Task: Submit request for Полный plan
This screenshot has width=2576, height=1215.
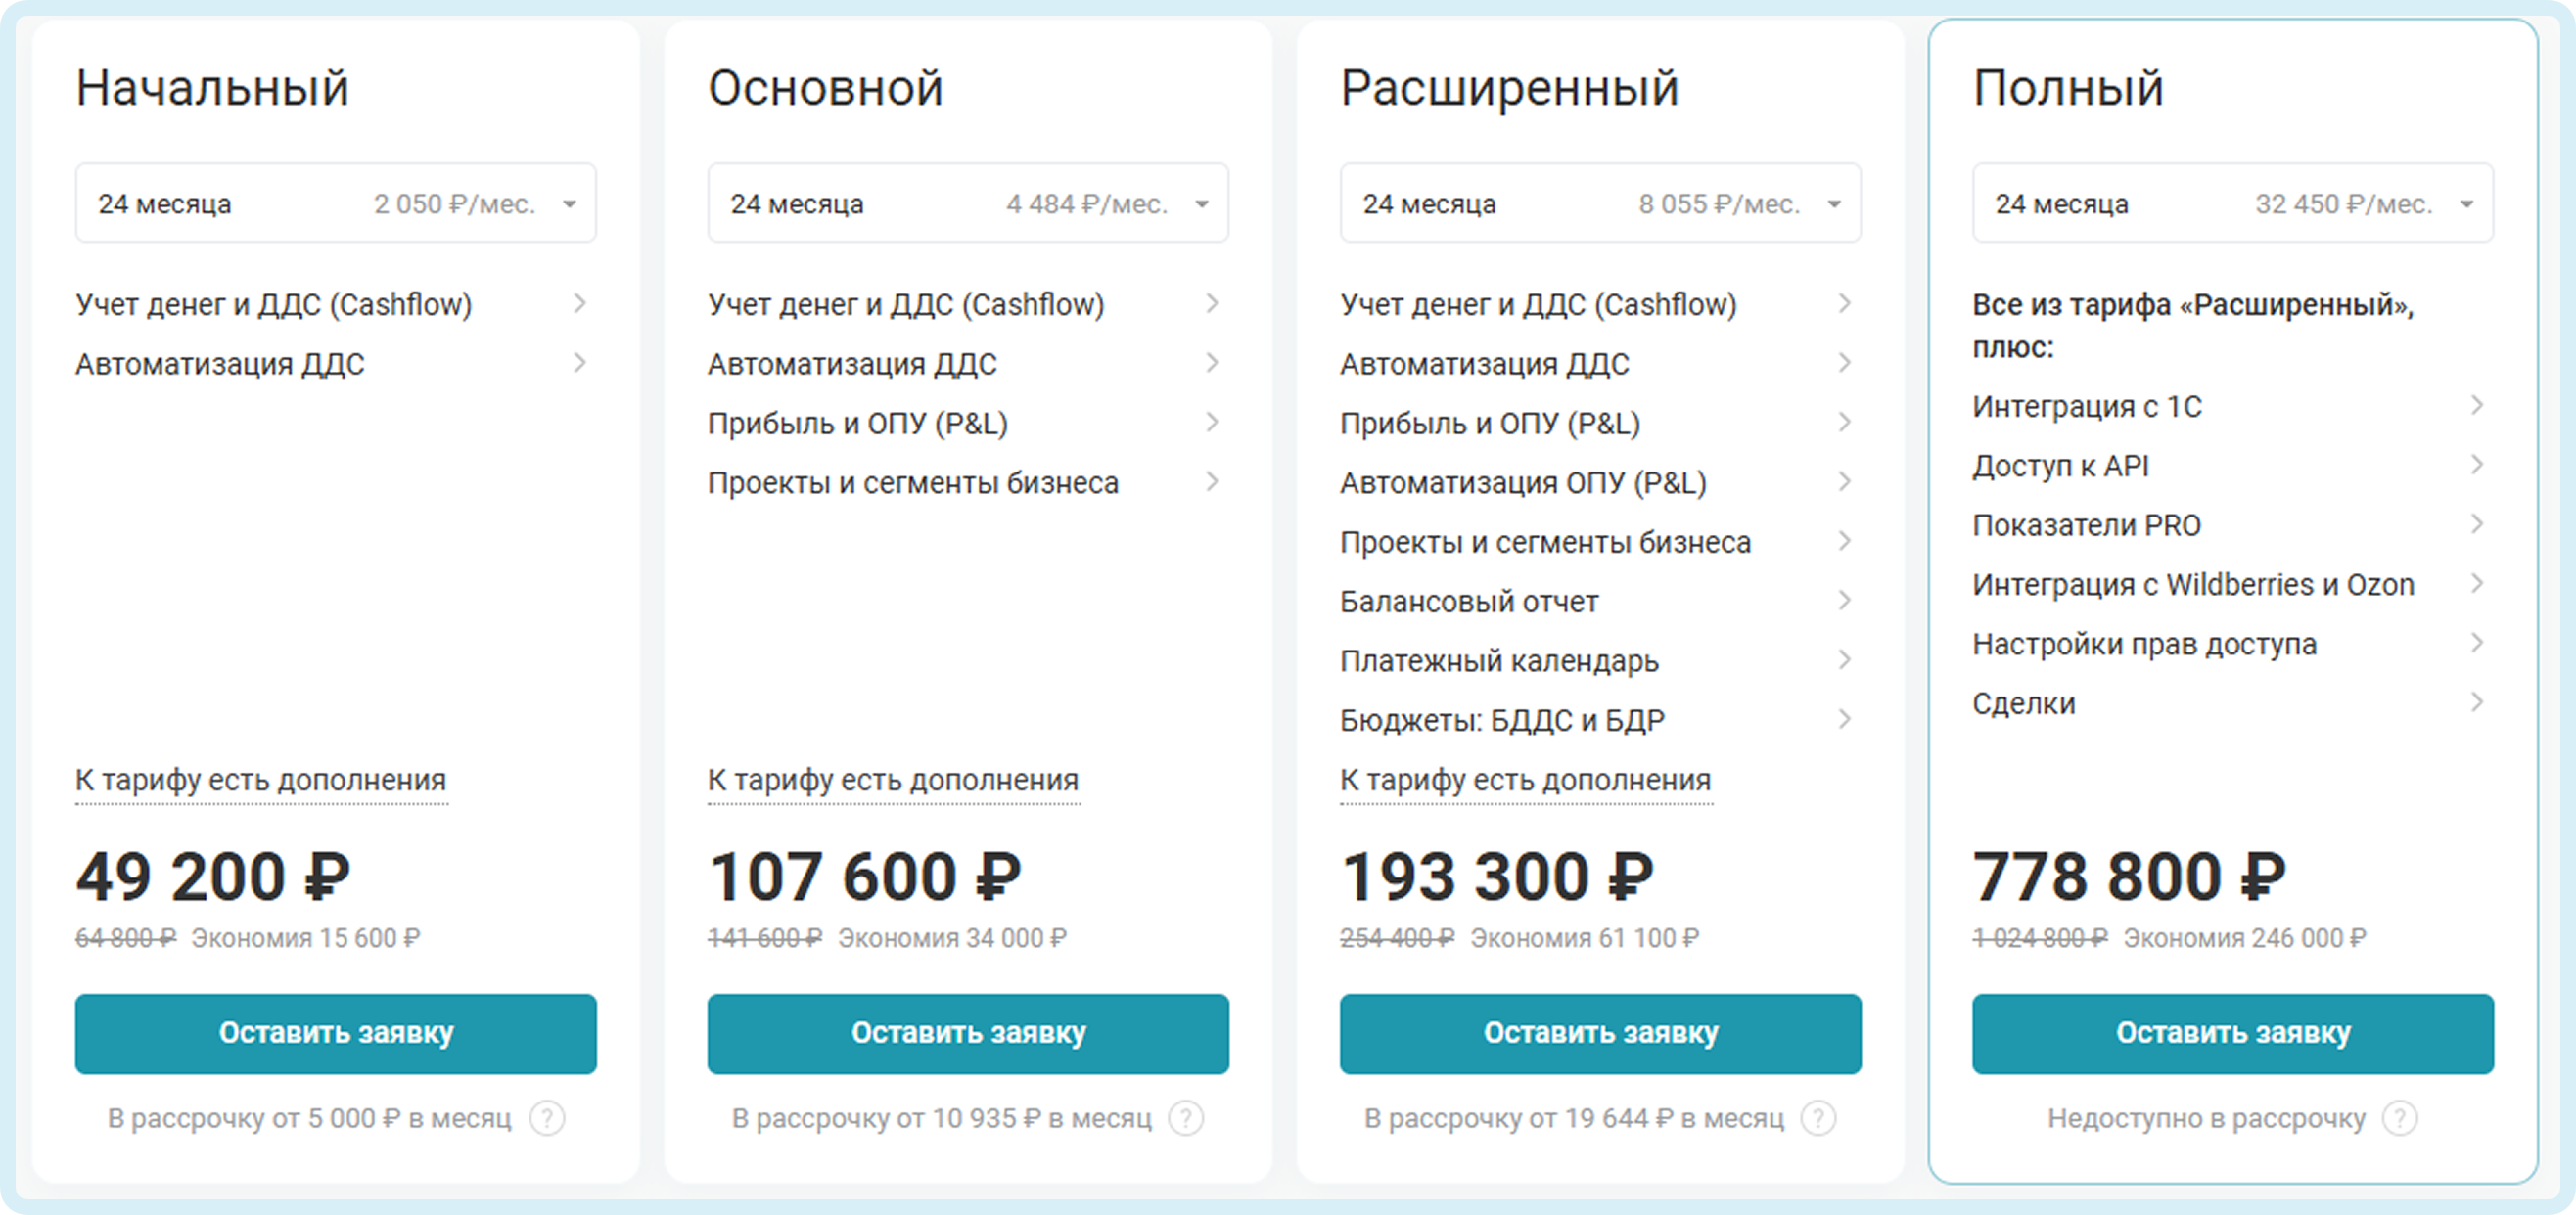Action: pos(2232,1033)
